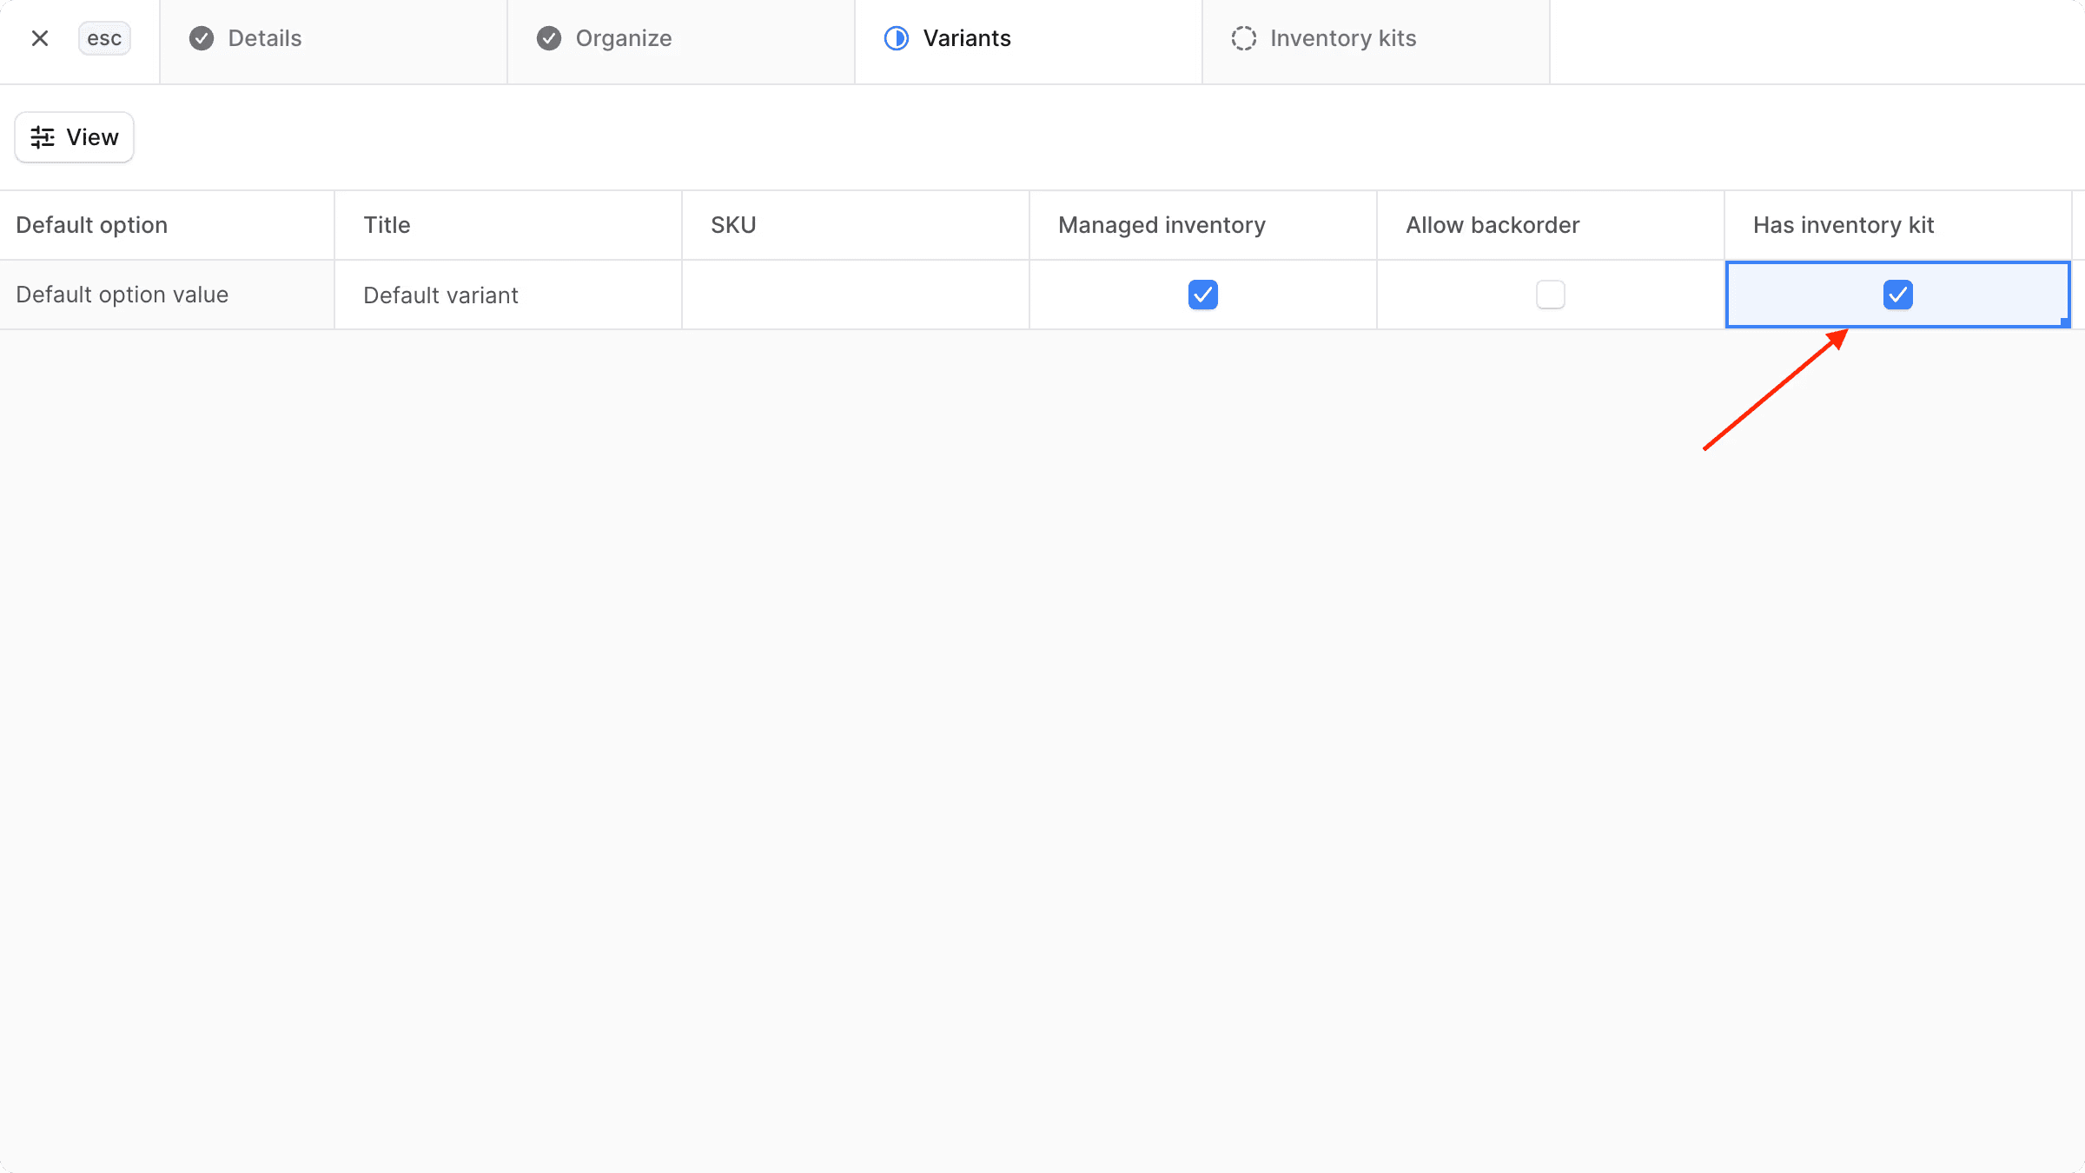The image size is (2085, 1173).
Task: Enable Allow backorder for Default variant
Action: [x=1550, y=295]
